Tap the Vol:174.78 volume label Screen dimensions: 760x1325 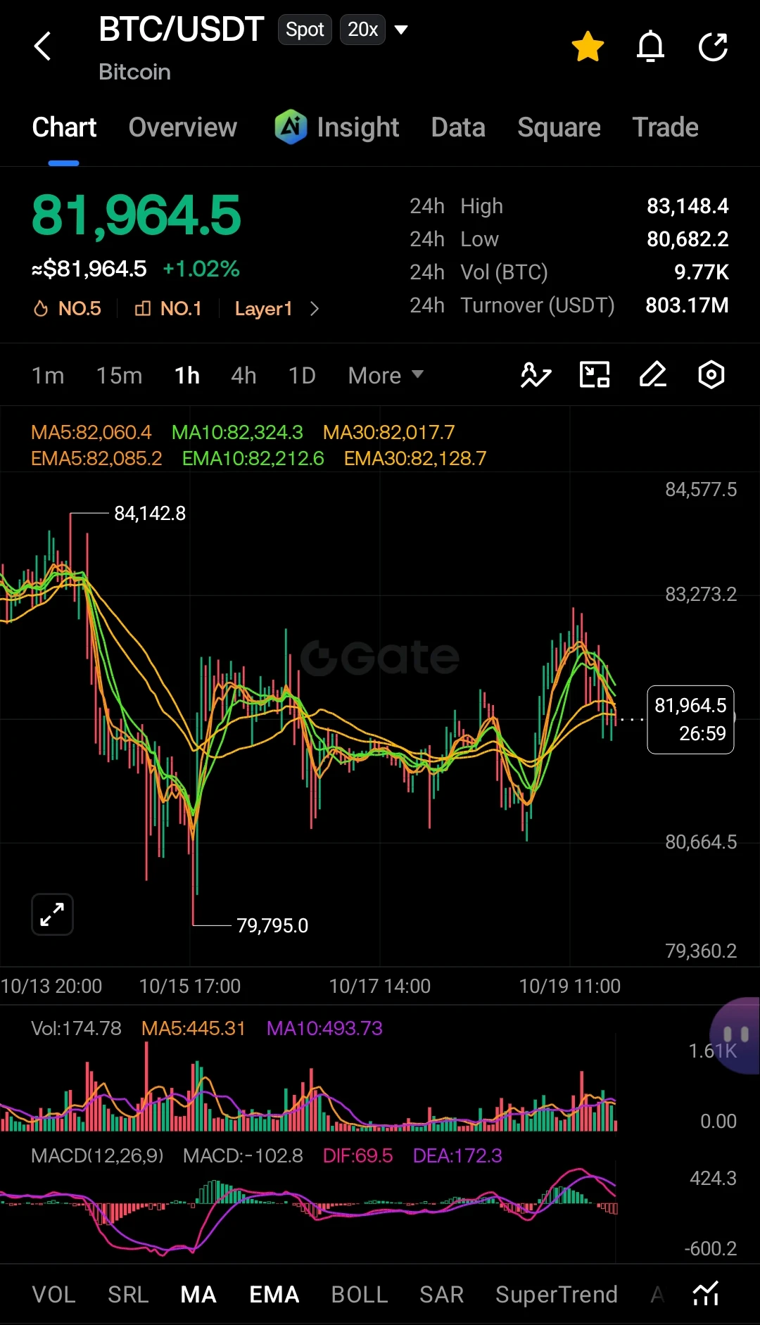click(x=76, y=1028)
